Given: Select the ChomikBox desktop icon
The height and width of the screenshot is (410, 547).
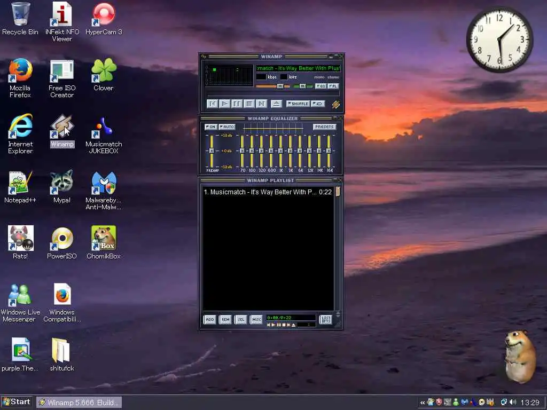Looking at the screenshot, I should pyautogui.click(x=103, y=242).
